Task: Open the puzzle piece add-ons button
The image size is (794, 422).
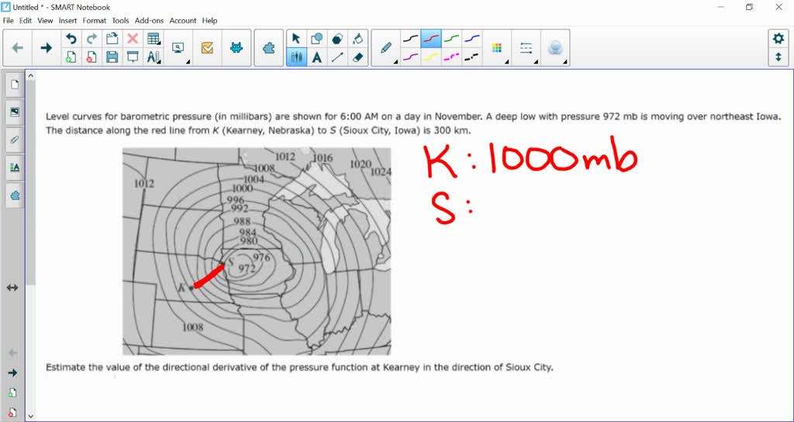Action: coord(268,47)
